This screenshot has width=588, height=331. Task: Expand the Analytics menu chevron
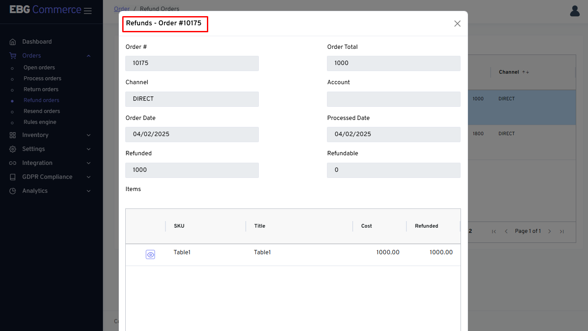point(89,191)
